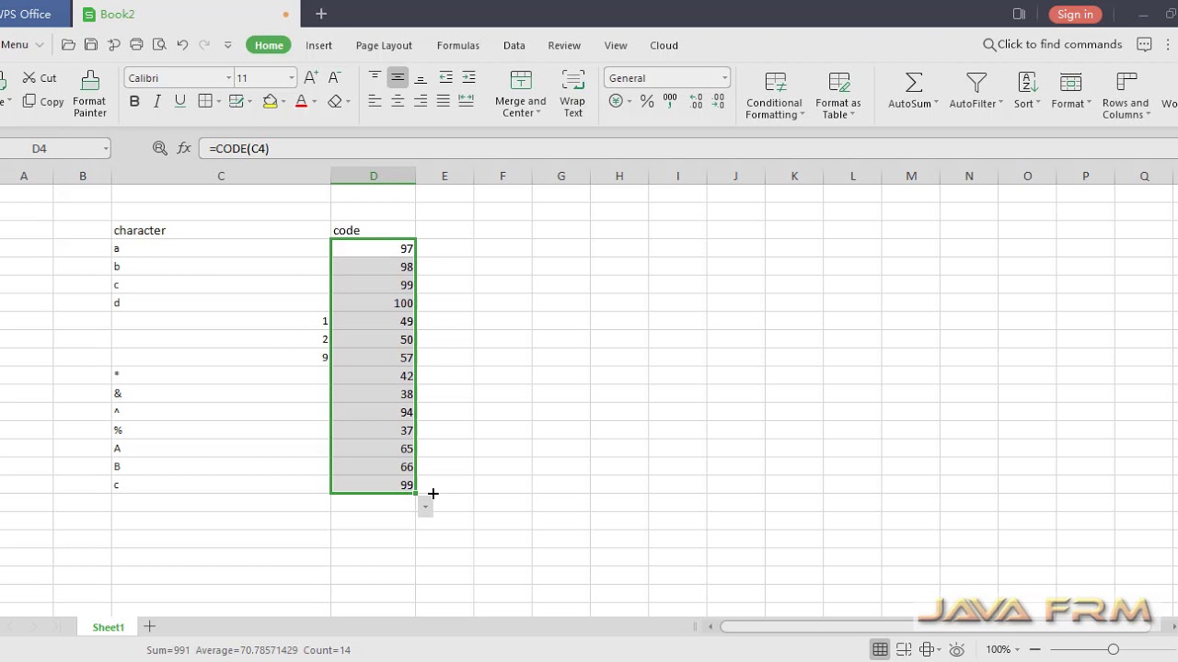Toggle Bold formatting
Viewport: 1178px width, 662px height.
coord(134,101)
